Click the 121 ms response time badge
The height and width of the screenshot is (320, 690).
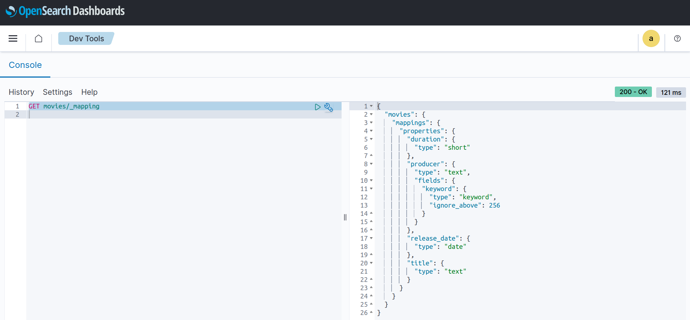tap(671, 92)
